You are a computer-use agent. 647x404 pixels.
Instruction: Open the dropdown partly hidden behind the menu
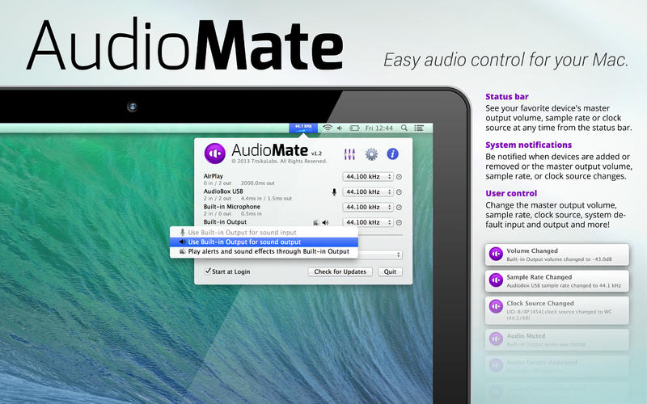tap(380, 255)
